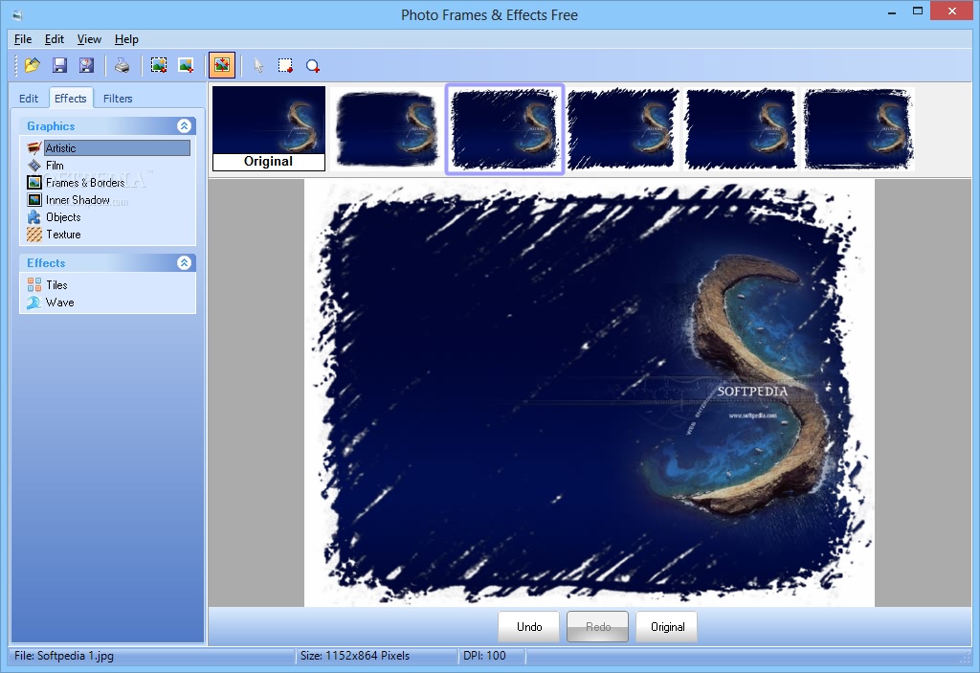Viewport: 980px width, 673px height.
Task: Click the Frames & Borders icon
Action: coord(34,183)
